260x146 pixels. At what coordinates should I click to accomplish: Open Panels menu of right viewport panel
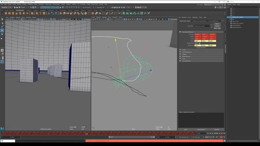click(x=120, y=17)
